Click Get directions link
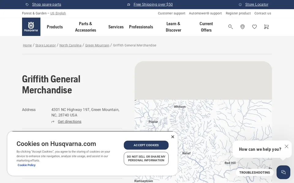 point(70,122)
